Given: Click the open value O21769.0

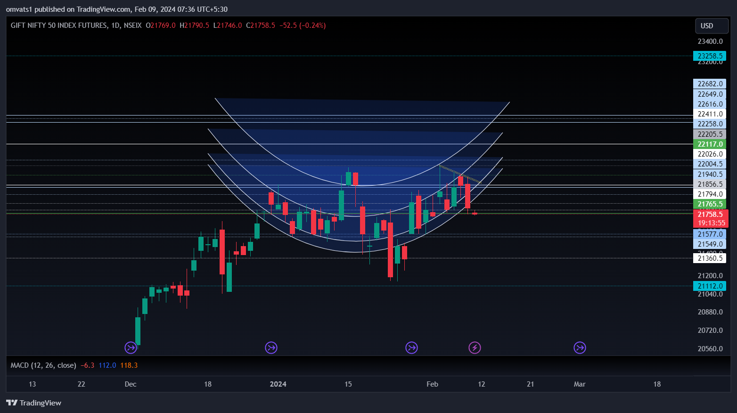Looking at the screenshot, I should point(161,25).
